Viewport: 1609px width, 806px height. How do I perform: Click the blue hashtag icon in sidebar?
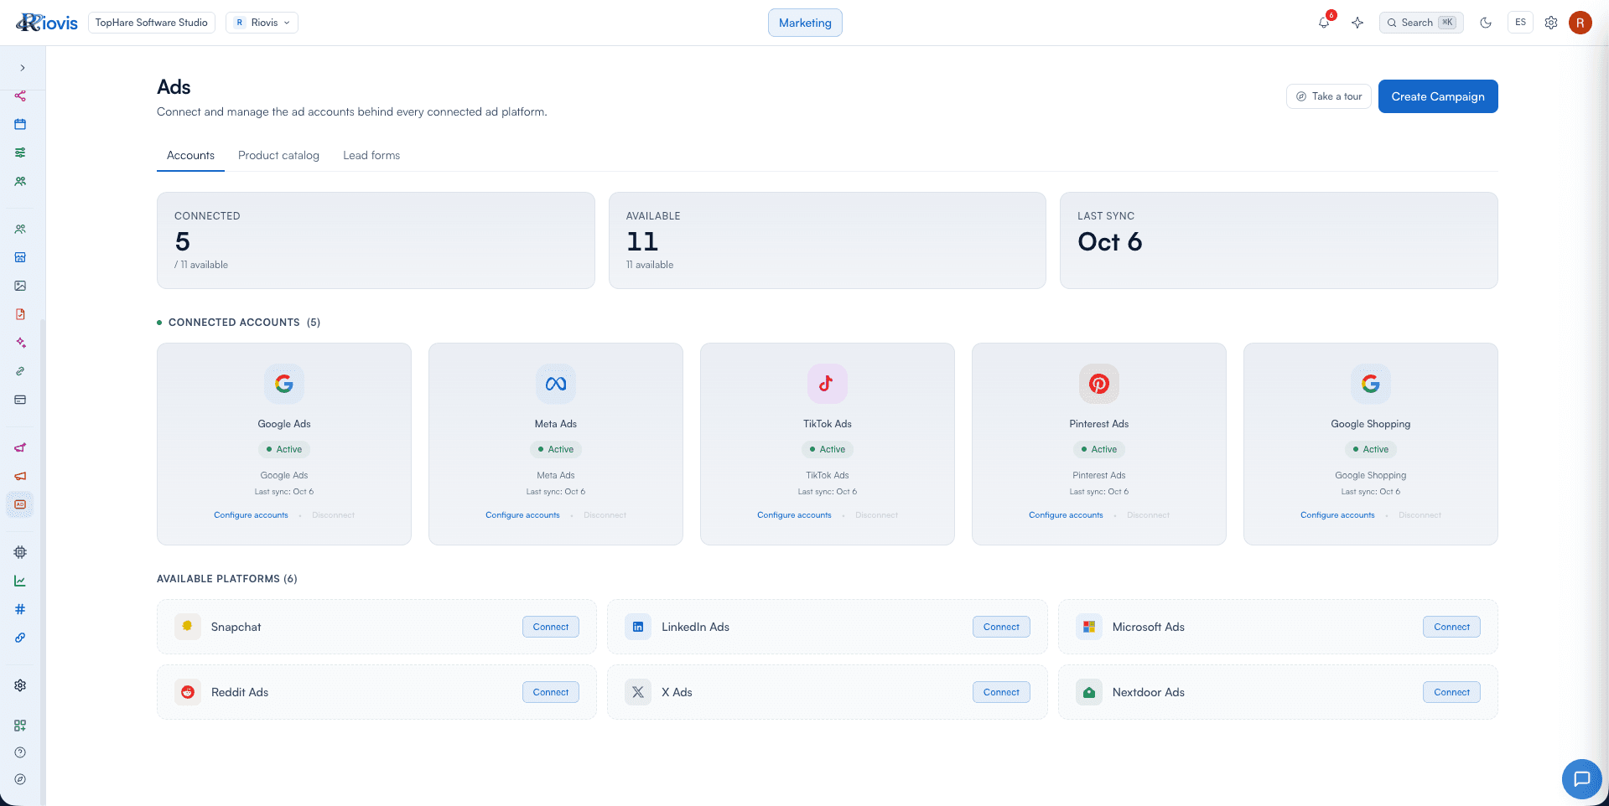pos(20,609)
